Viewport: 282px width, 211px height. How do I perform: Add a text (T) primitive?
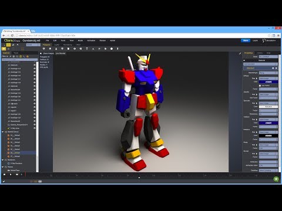pyautogui.click(x=87, y=49)
